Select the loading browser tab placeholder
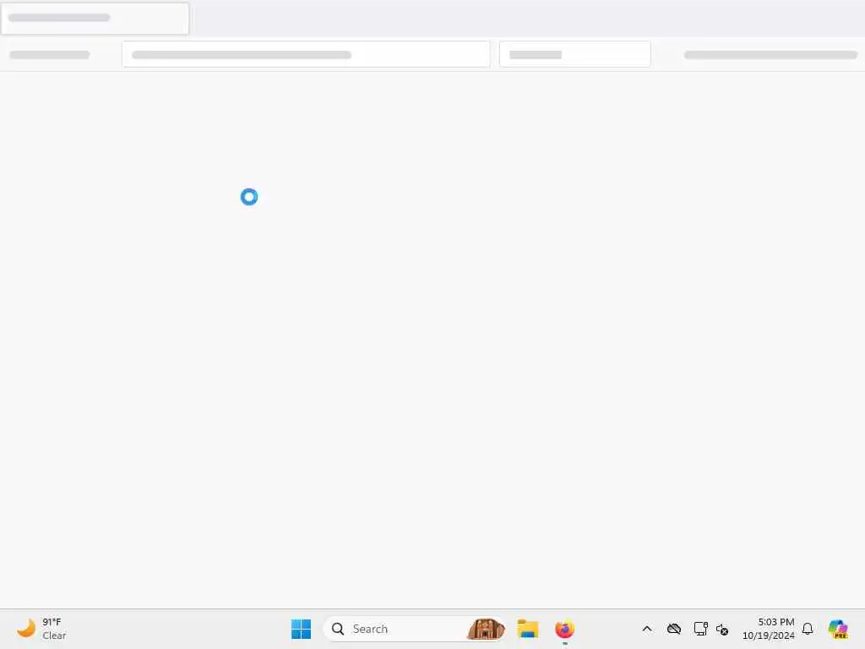 point(95,19)
